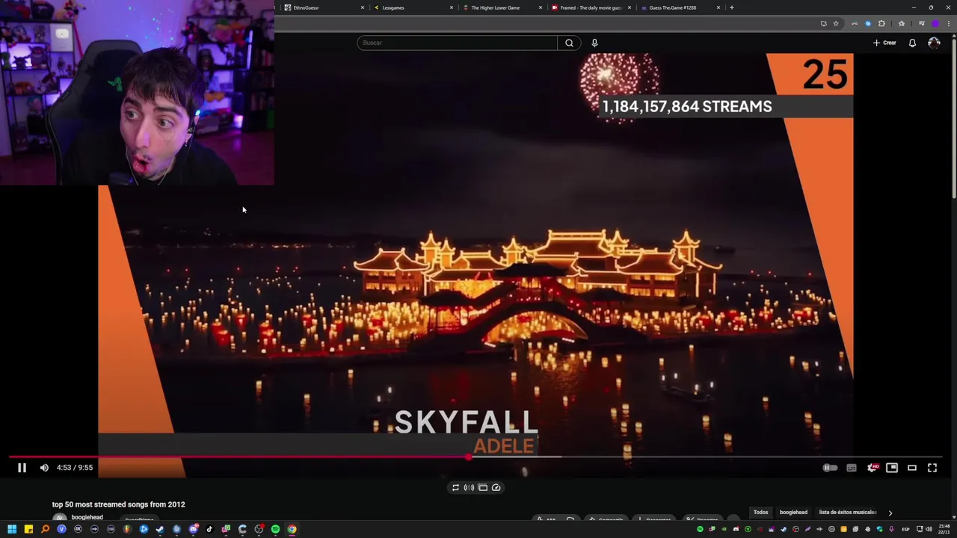
Task: Open the HD settings gear
Action: (x=872, y=468)
